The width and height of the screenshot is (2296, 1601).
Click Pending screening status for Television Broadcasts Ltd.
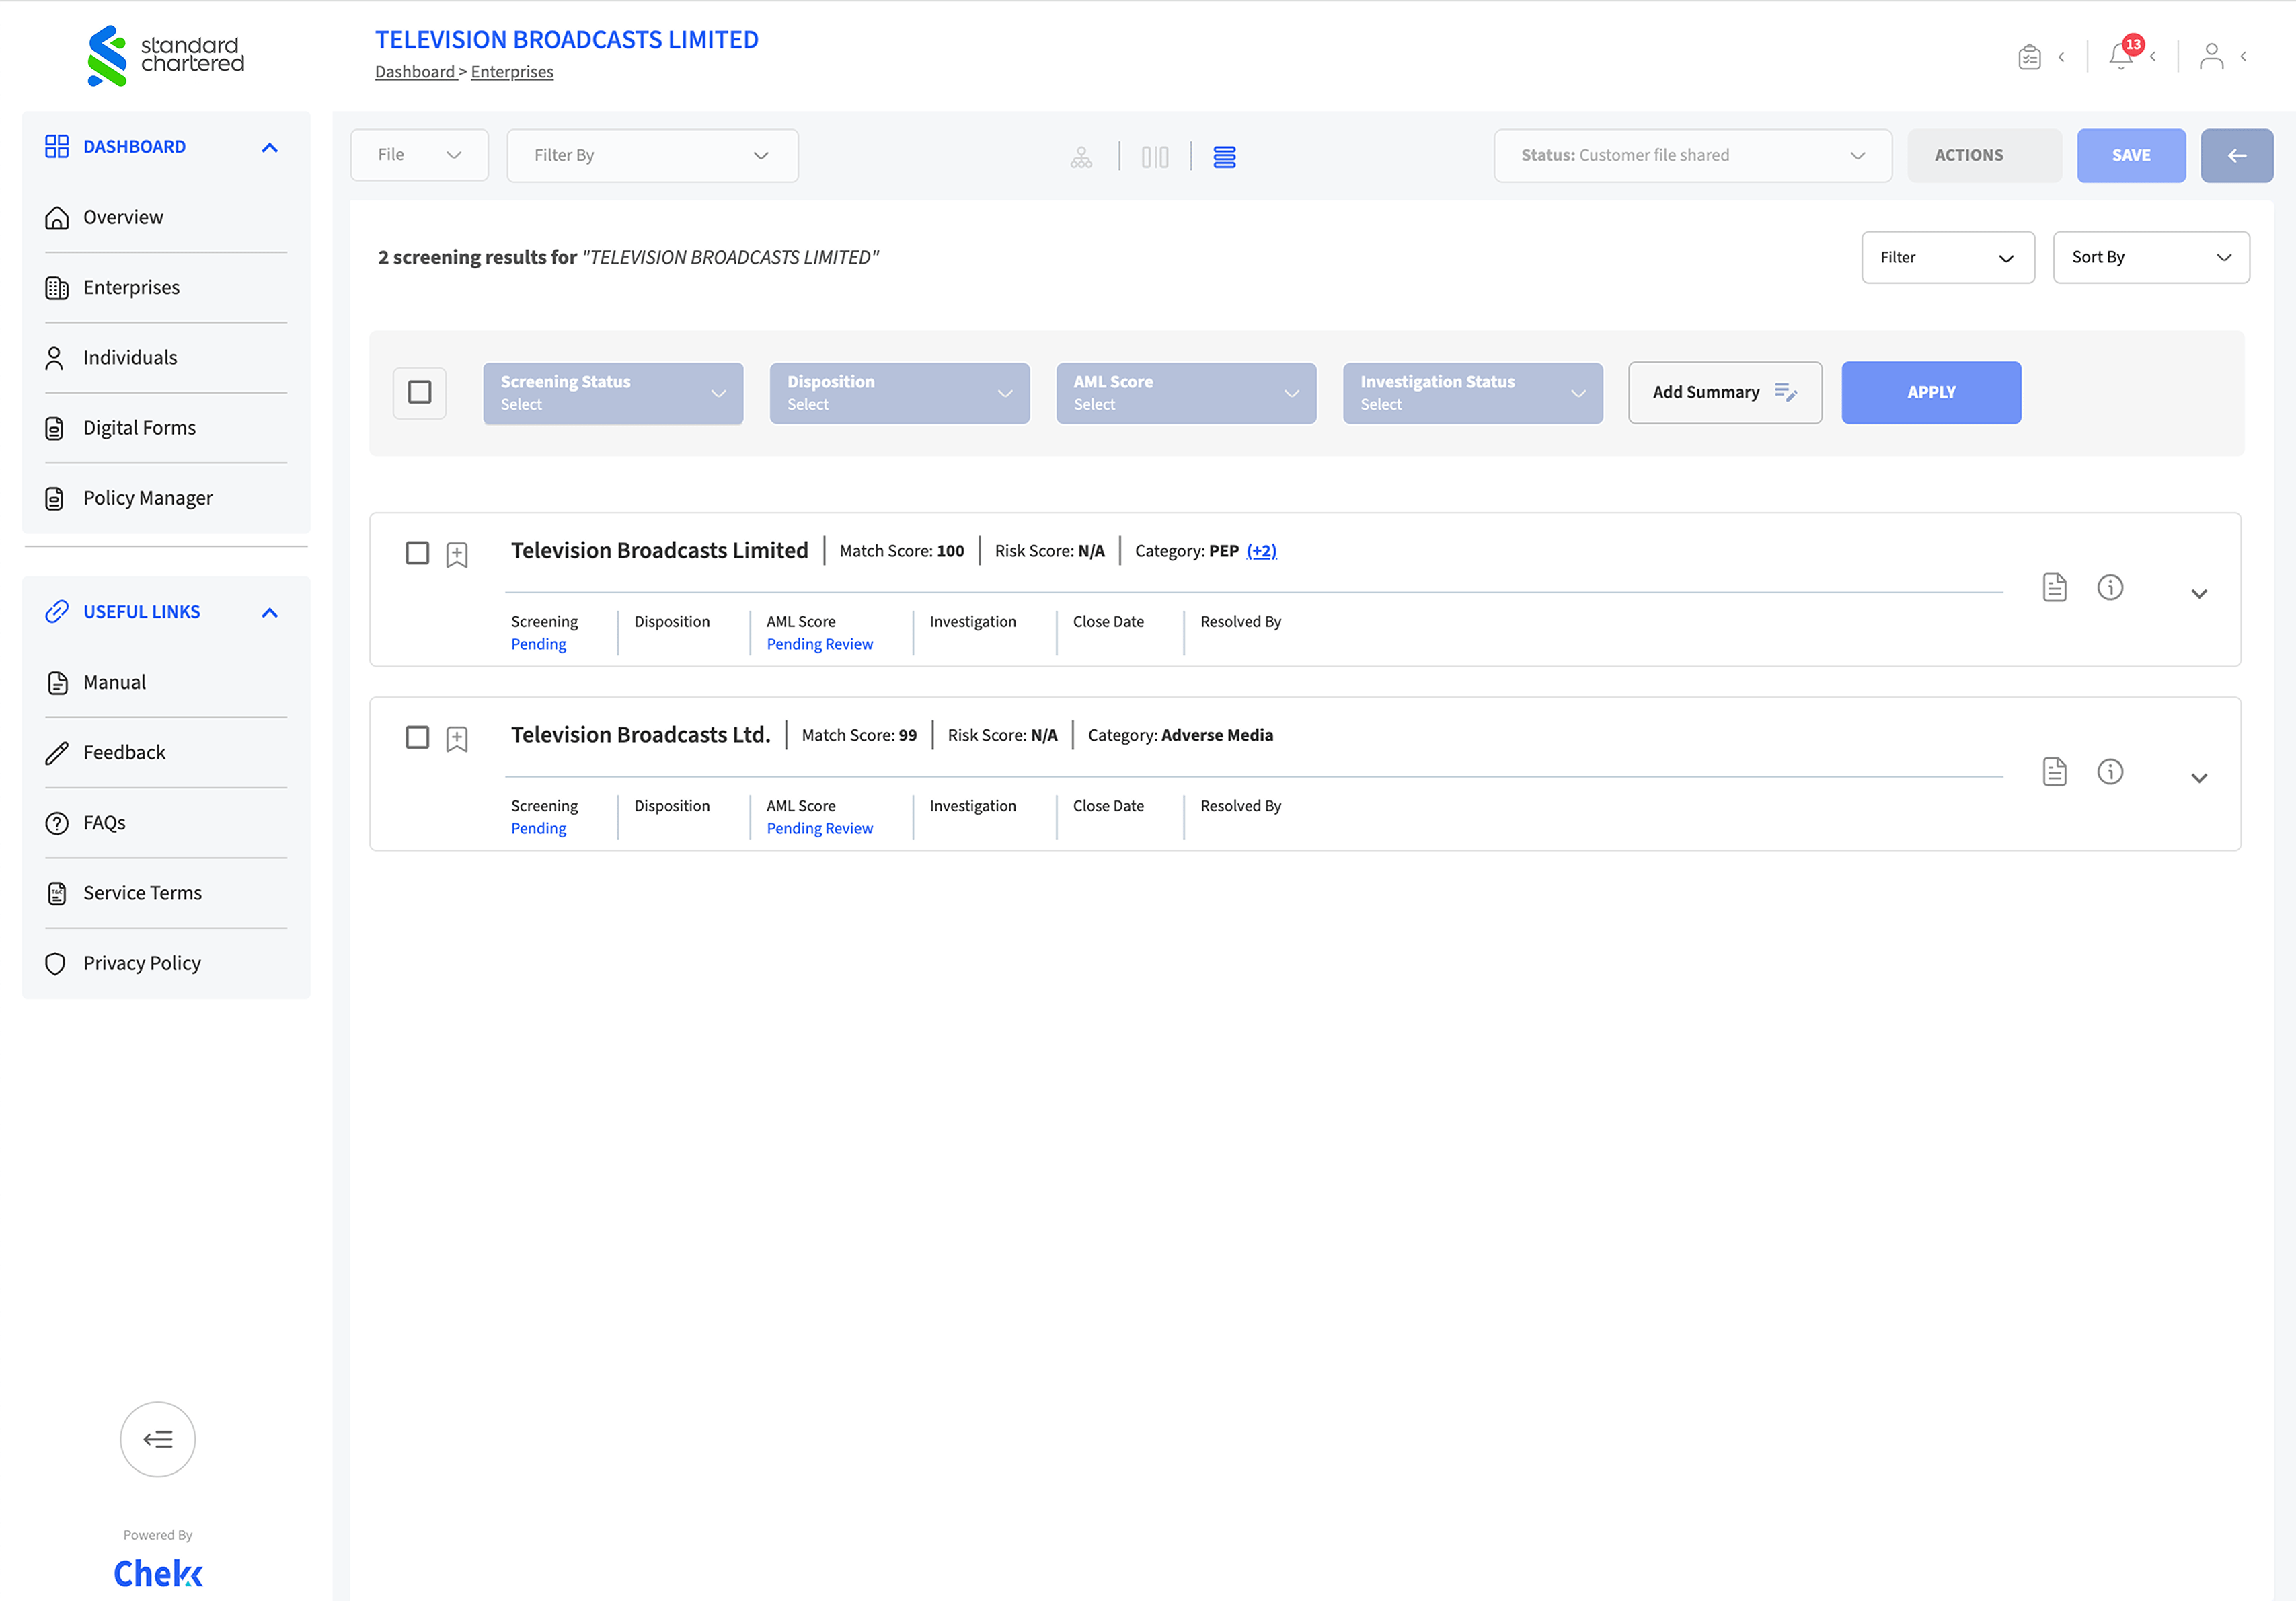pyautogui.click(x=538, y=828)
